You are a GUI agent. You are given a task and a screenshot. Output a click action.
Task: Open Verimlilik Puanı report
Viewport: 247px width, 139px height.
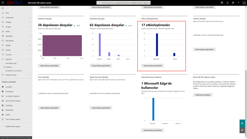click(x=11, y=63)
